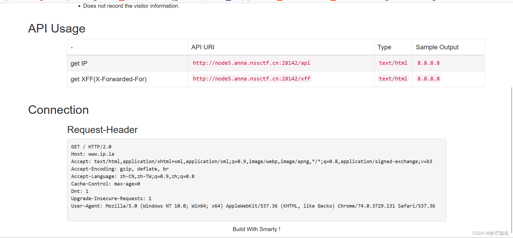Click the API URI ending in /api
The image size is (513, 238).
click(251, 63)
